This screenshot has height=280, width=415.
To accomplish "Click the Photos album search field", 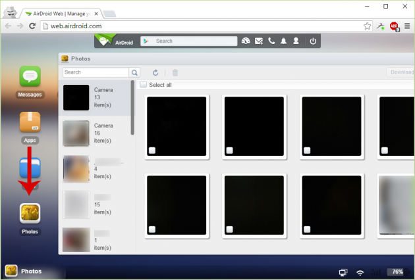I will 96,72.
